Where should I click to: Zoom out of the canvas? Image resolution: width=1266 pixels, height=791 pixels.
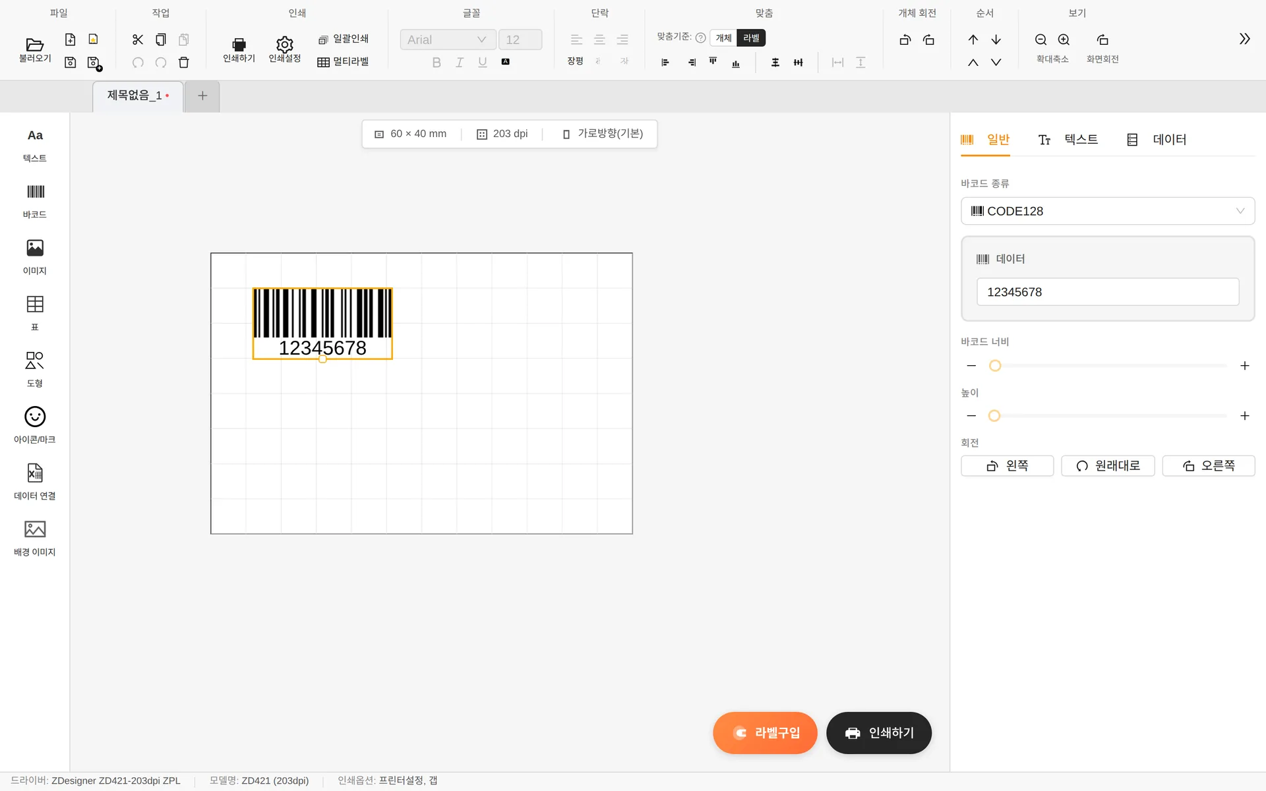tap(1041, 40)
